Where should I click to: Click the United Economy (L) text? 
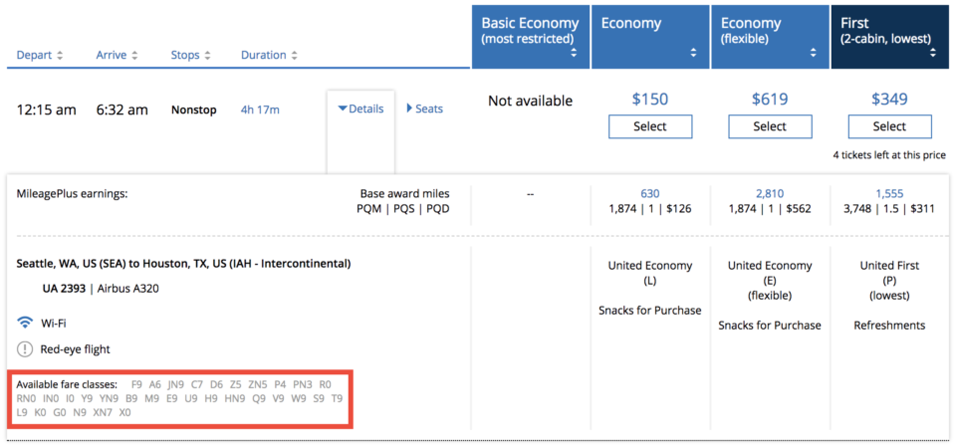click(x=650, y=274)
